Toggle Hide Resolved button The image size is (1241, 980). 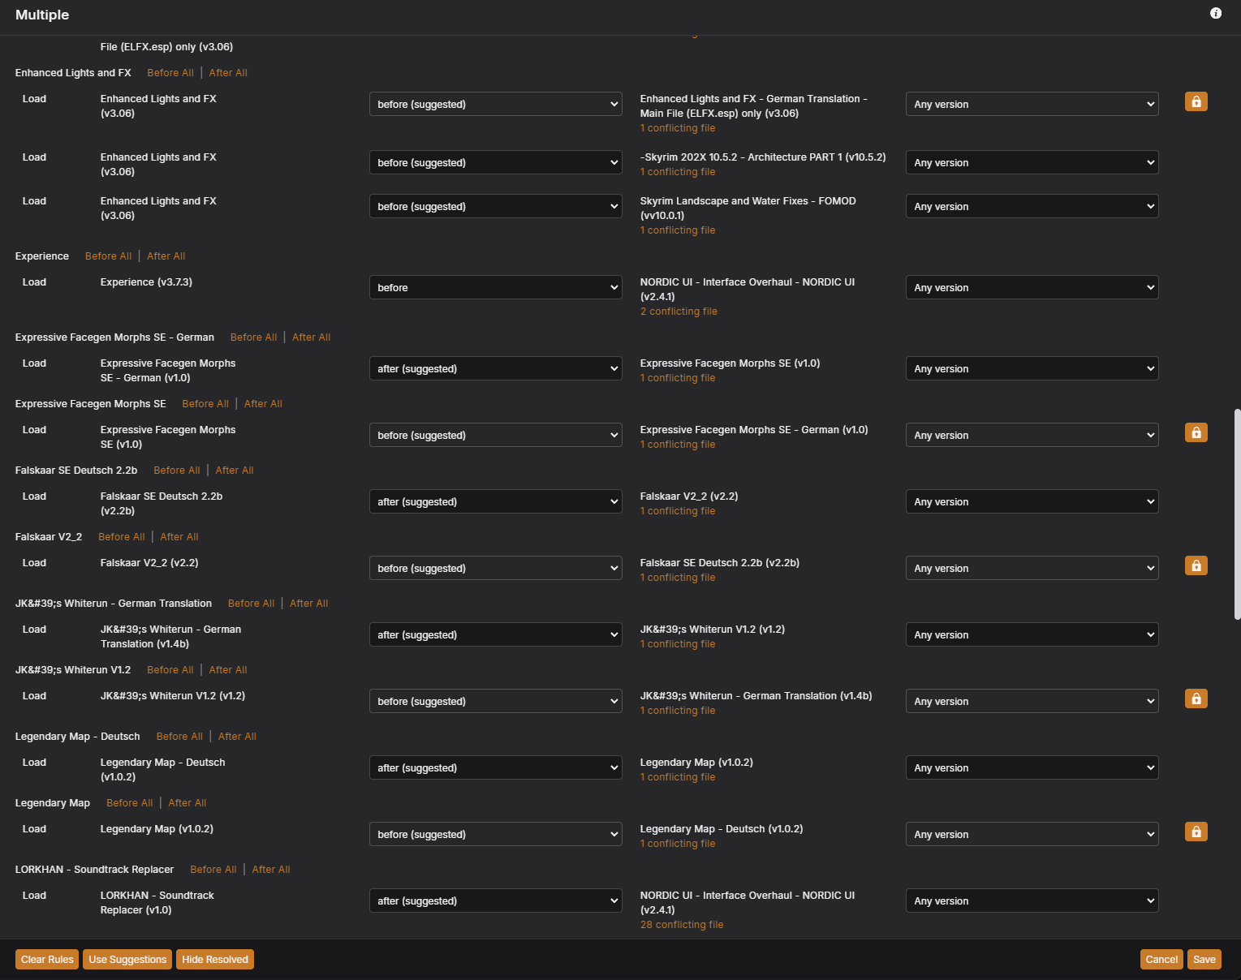coord(215,960)
